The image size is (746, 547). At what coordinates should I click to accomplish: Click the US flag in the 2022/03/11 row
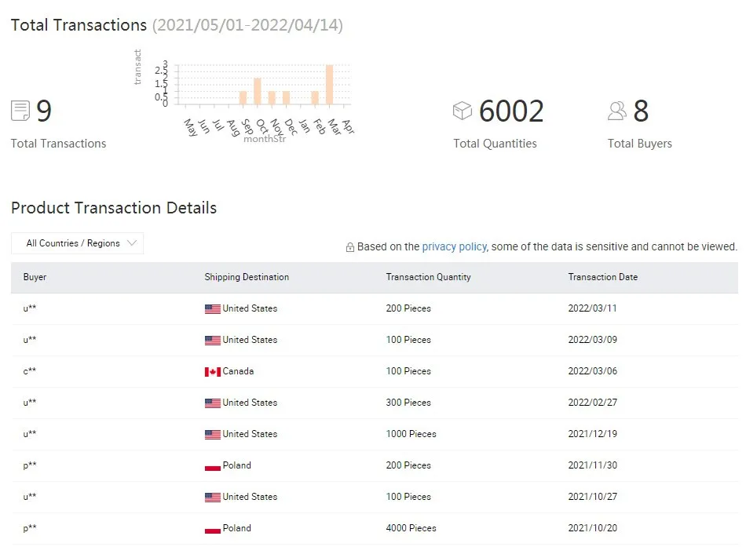click(212, 308)
